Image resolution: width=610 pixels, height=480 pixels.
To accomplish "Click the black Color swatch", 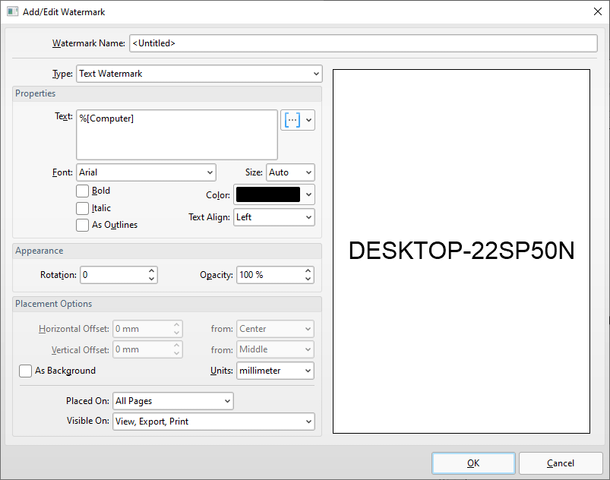I will [x=268, y=194].
